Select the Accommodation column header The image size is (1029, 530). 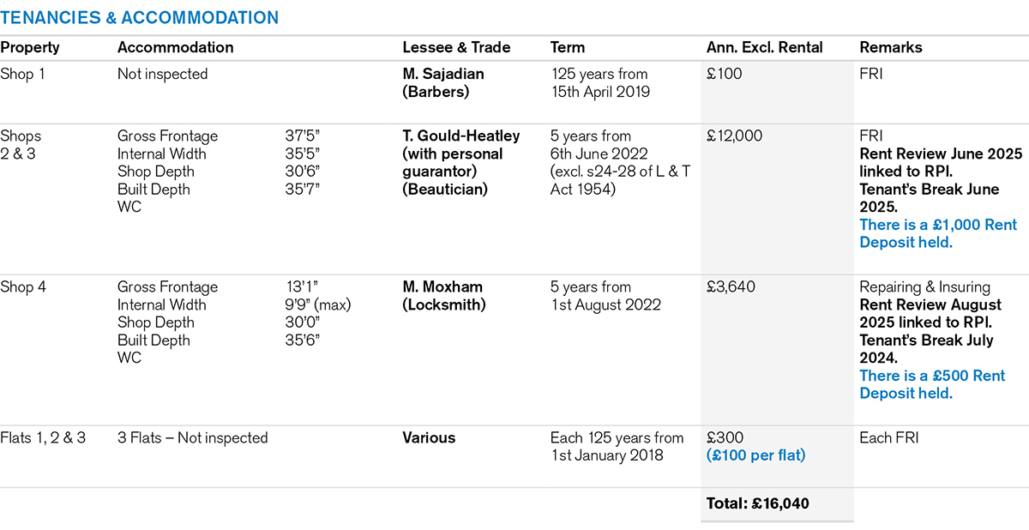(x=175, y=47)
